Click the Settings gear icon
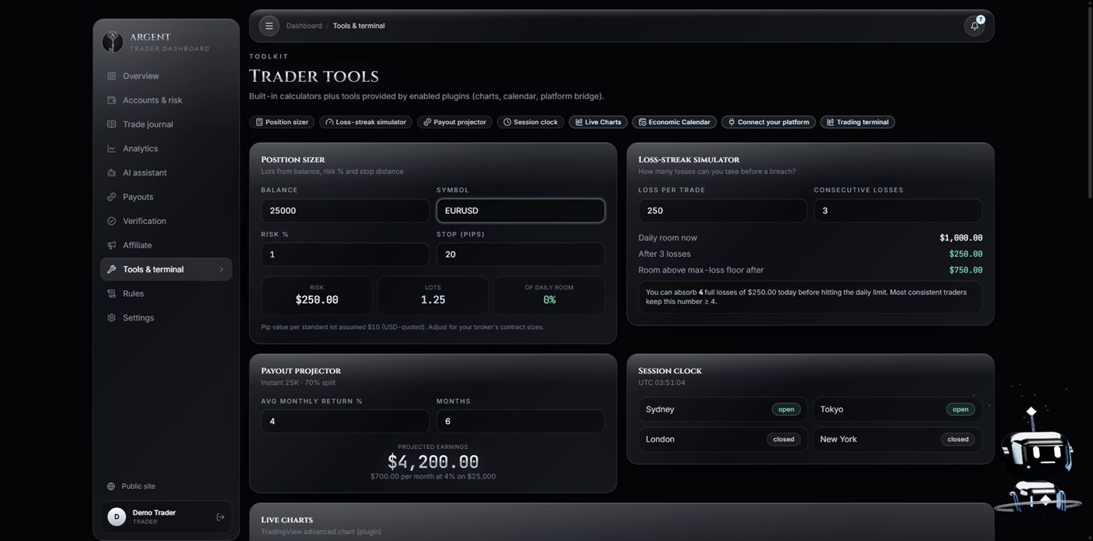1093x541 pixels. [x=112, y=318]
